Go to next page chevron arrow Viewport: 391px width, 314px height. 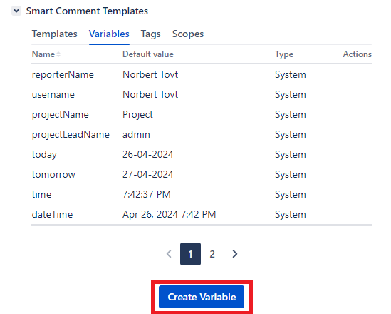pos(234,254)
